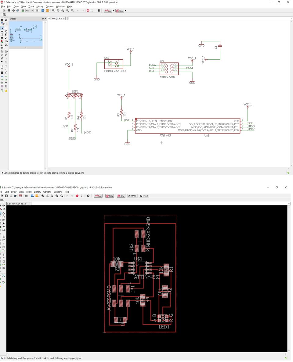This screenshot has height=362, width=293.
Task: Click the Schematic coordinate display 0.1 inch
Action: pyautogui.click(x=56, y=19)
